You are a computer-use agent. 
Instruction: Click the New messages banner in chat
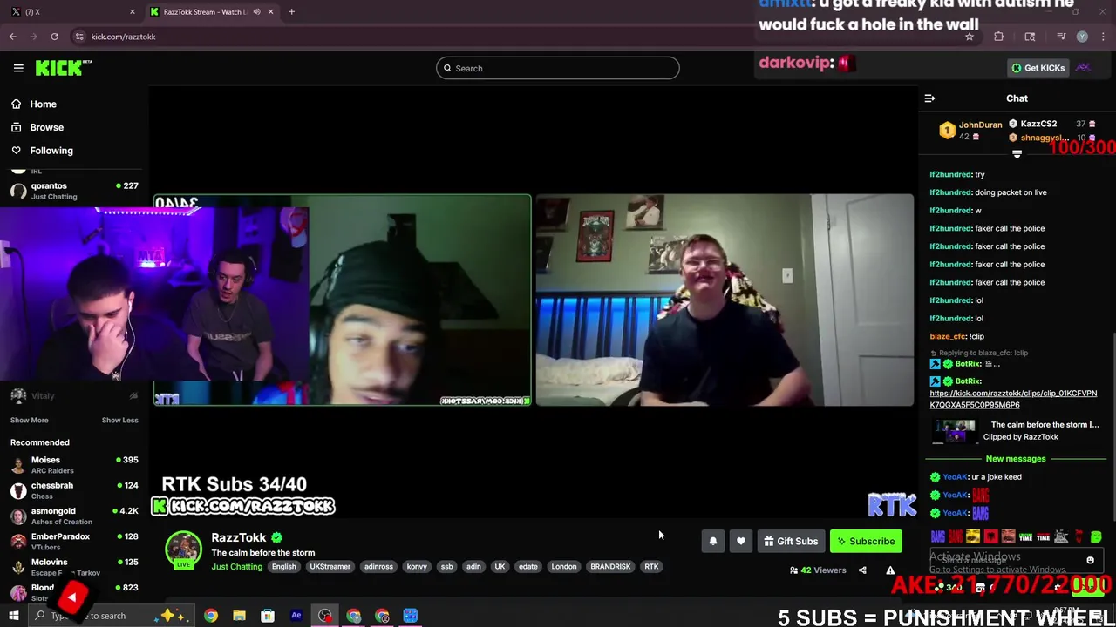(1015, 459)
